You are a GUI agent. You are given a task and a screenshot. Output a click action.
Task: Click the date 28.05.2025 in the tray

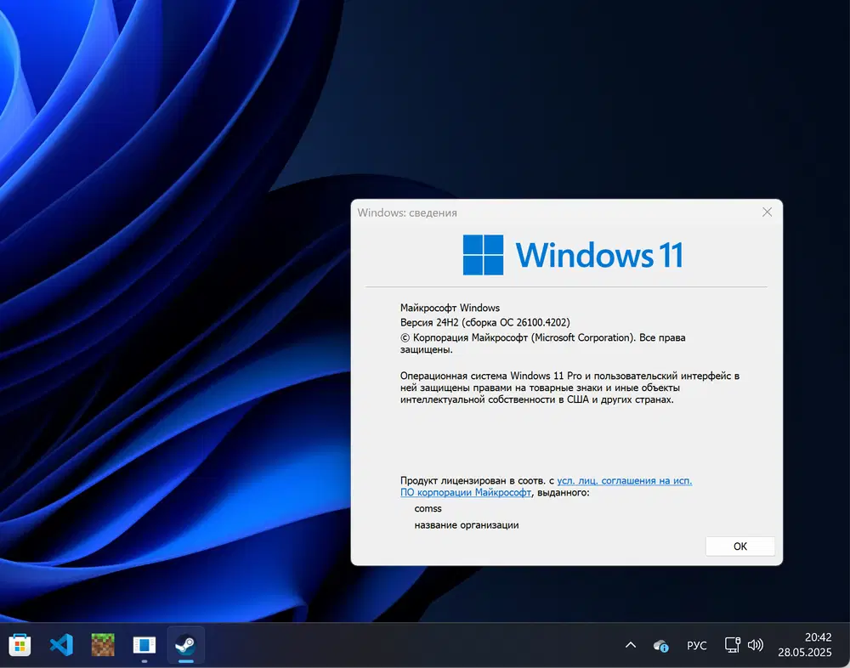click(x=806, y=653)
